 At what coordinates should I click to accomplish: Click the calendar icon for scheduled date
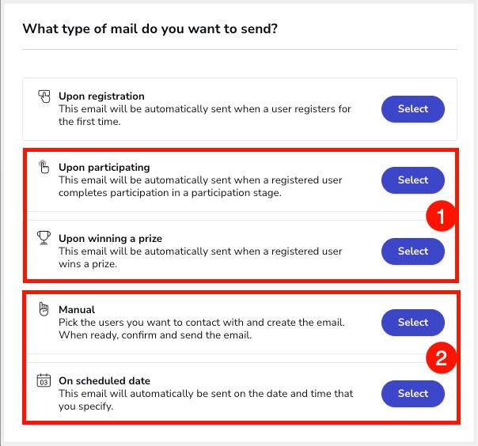(x=44, y=380)
